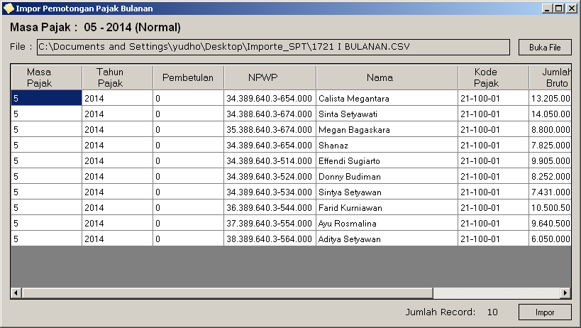581x328 pixels.
Task: Select the name cell Donny Budiman
Action: click(387, 176)
